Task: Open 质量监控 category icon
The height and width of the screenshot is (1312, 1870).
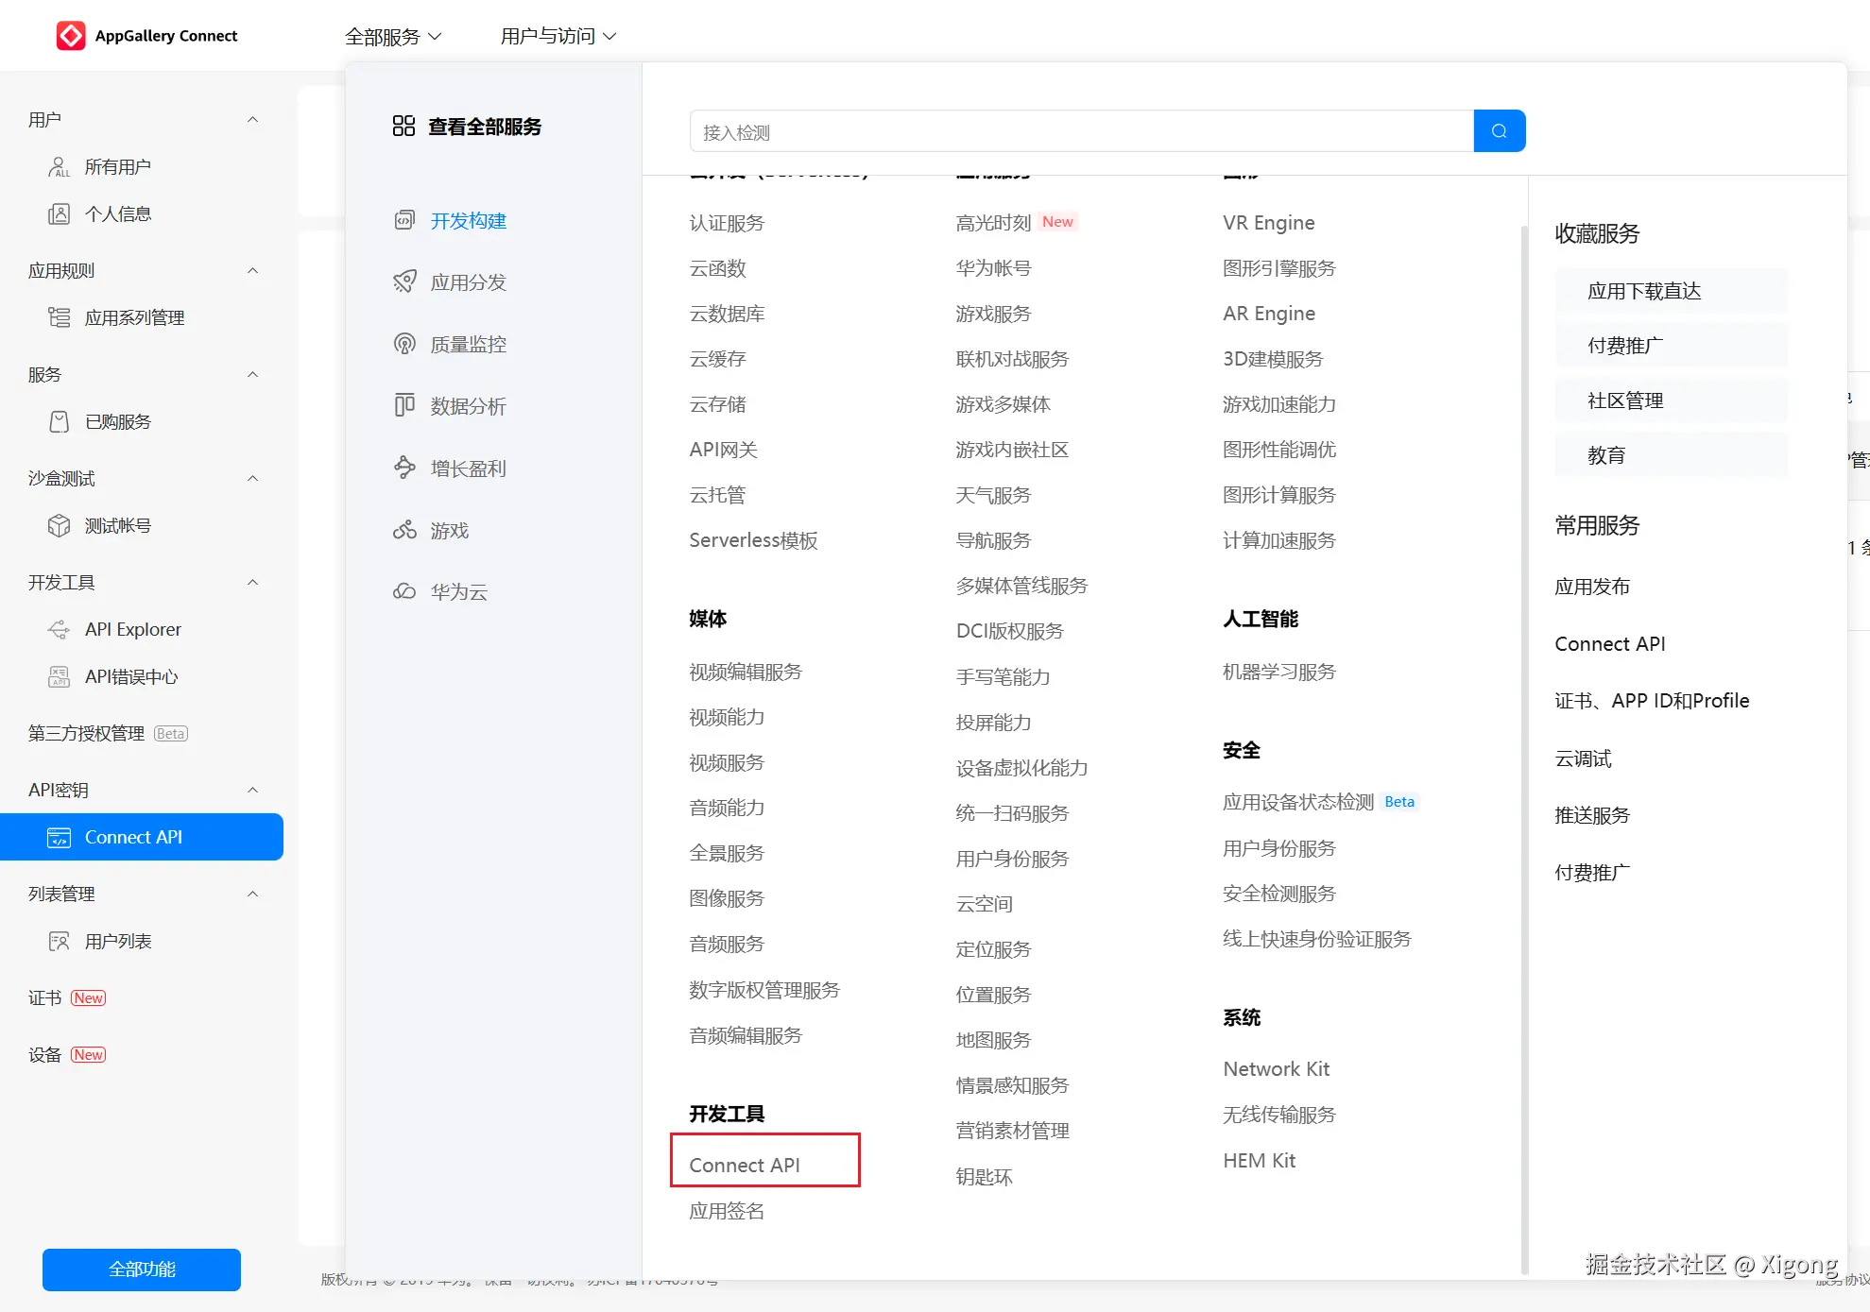Action: (x=404, y=344)
